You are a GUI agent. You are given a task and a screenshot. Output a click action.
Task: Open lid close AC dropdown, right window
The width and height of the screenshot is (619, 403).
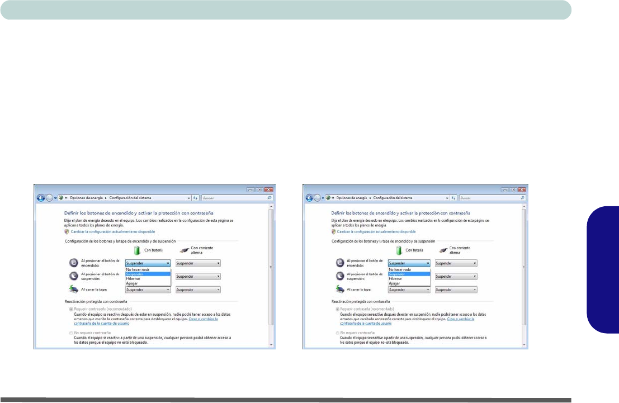pos(456,290)
